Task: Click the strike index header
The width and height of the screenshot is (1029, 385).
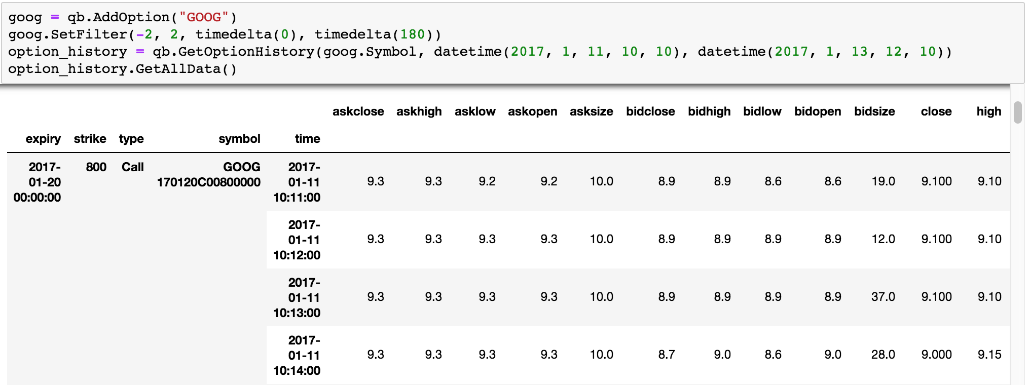Action: tap(90, 139)
